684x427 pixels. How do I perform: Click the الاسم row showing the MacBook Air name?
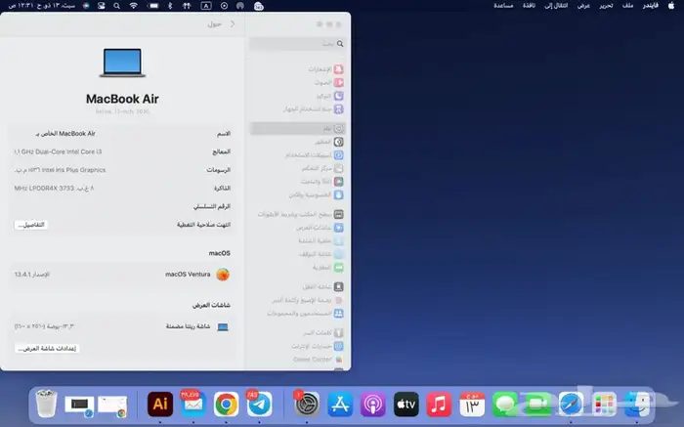(x=122, y=134)
